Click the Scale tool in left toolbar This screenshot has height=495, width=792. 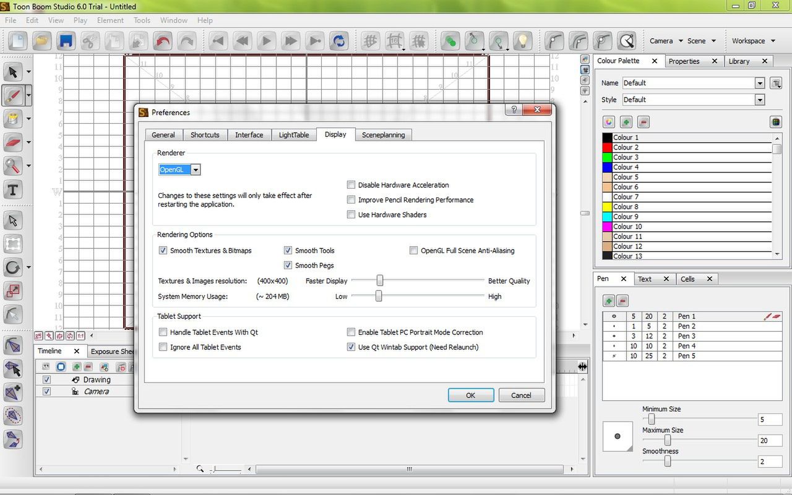tap(13, 291)
